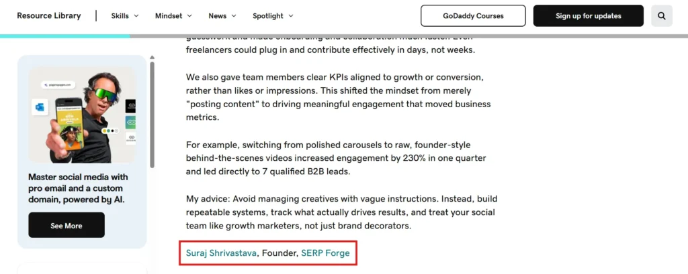Visit the SERP Forge link
688x274 pixels.
click(x=325, y=253)
